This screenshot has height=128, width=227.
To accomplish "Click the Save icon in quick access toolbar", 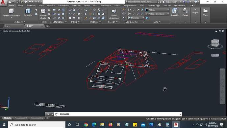I will (18, 2).
